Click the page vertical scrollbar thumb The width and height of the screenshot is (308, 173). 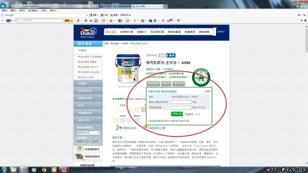[307, 40]
